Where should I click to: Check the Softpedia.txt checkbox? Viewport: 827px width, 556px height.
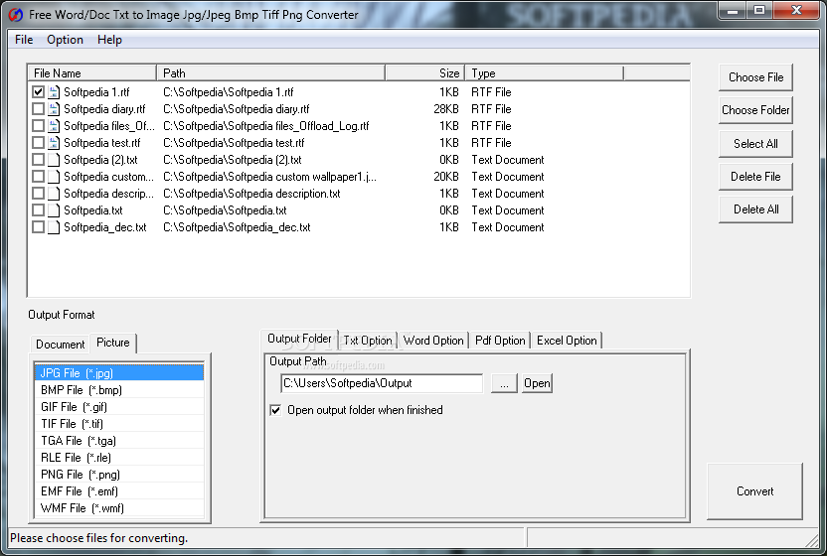coord(38,210)
